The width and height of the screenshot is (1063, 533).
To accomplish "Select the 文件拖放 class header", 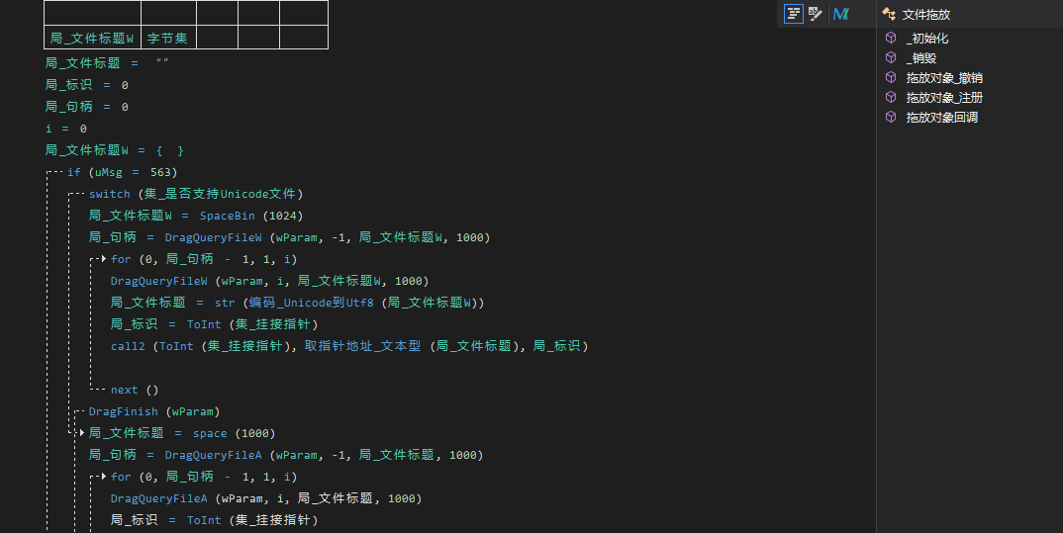I will tap(926, 14).
